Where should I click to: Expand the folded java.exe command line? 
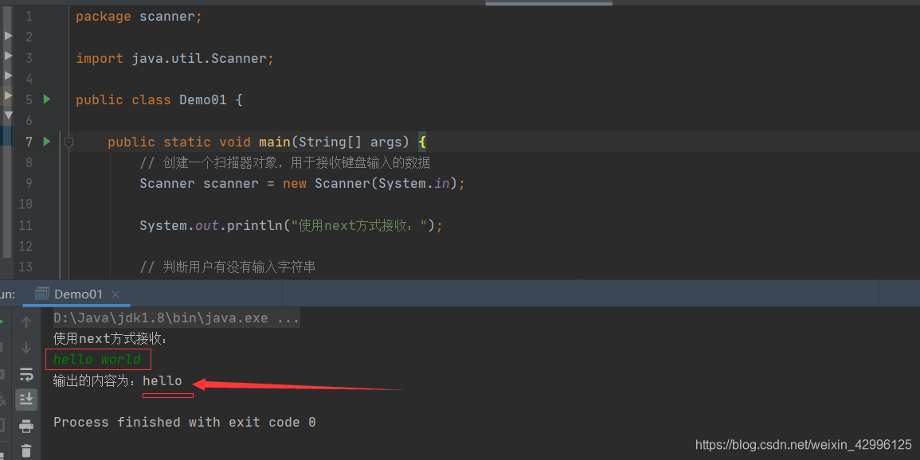click(x=176, y=318)
